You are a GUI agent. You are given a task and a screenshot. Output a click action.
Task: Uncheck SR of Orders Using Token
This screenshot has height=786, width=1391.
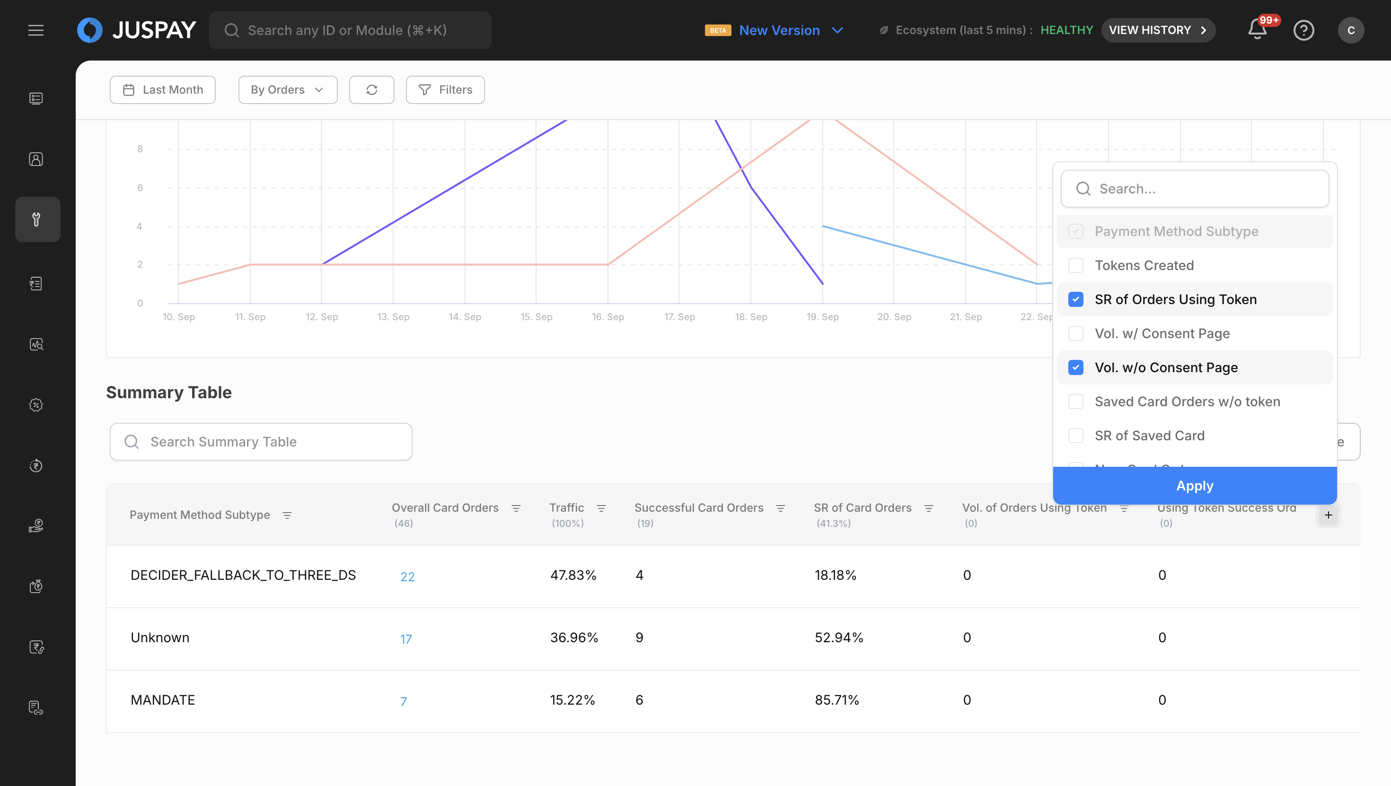tap(1075, 299)
